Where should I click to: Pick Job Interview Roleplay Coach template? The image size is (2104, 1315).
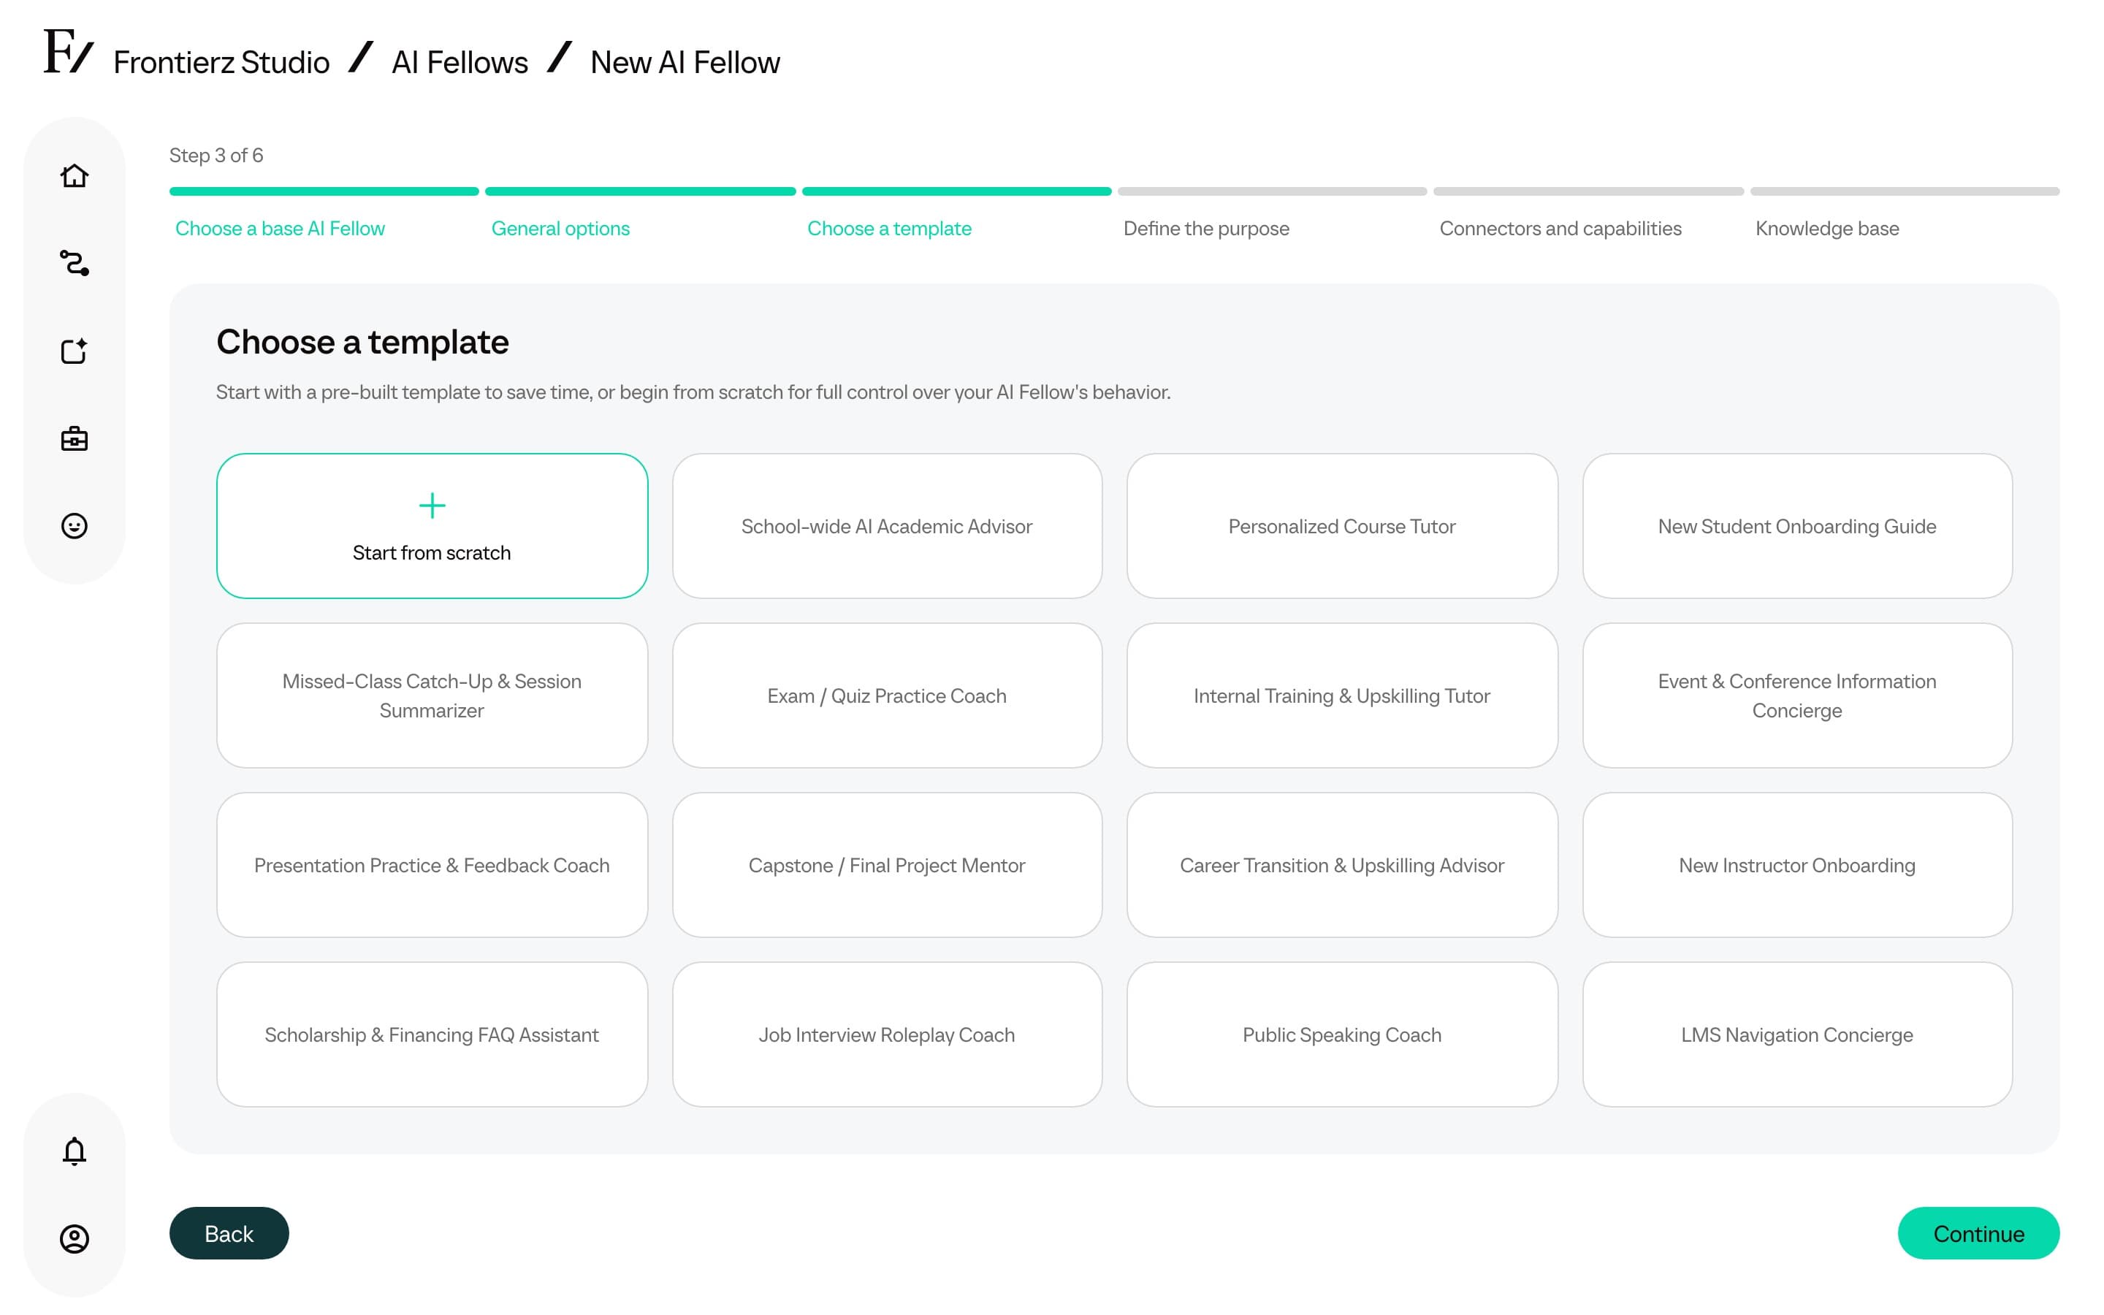pyautogui.click(x=887, y=1034)
